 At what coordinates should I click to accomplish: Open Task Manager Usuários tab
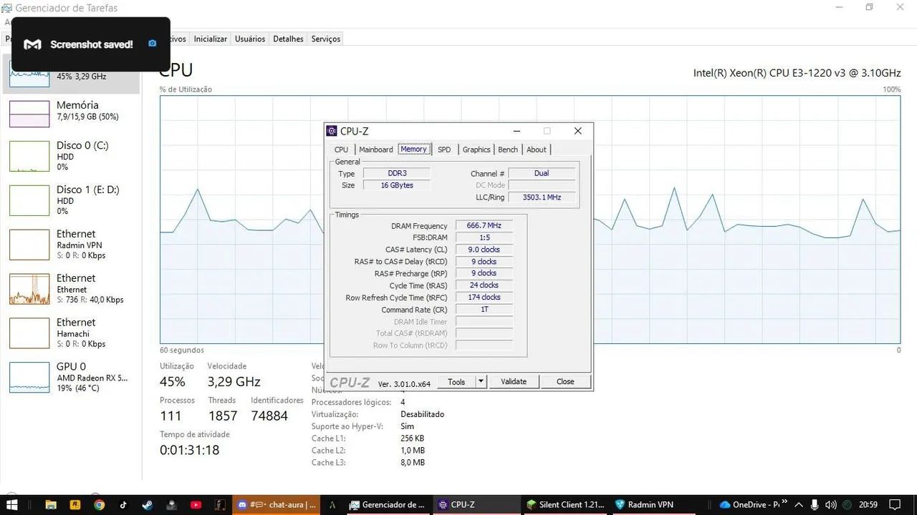click(250, 39)
